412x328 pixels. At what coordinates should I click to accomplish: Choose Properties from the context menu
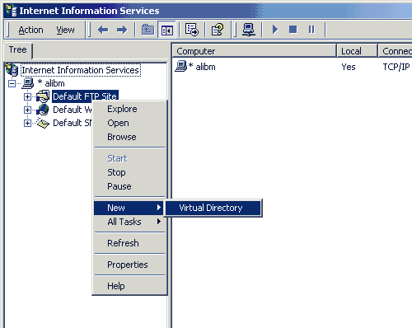(129, 265)
